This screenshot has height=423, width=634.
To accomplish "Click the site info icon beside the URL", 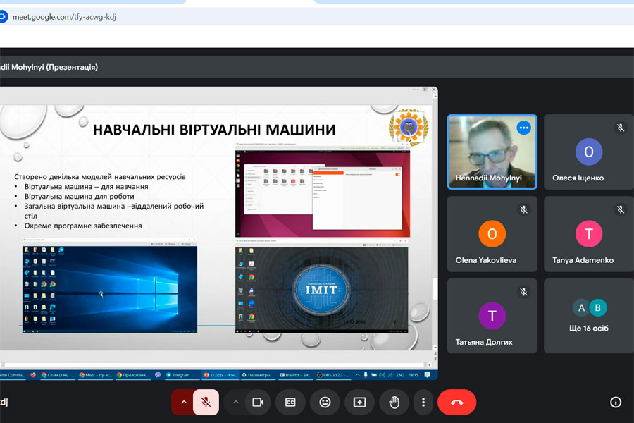I will pyautogui.click(x=4, y=17).
